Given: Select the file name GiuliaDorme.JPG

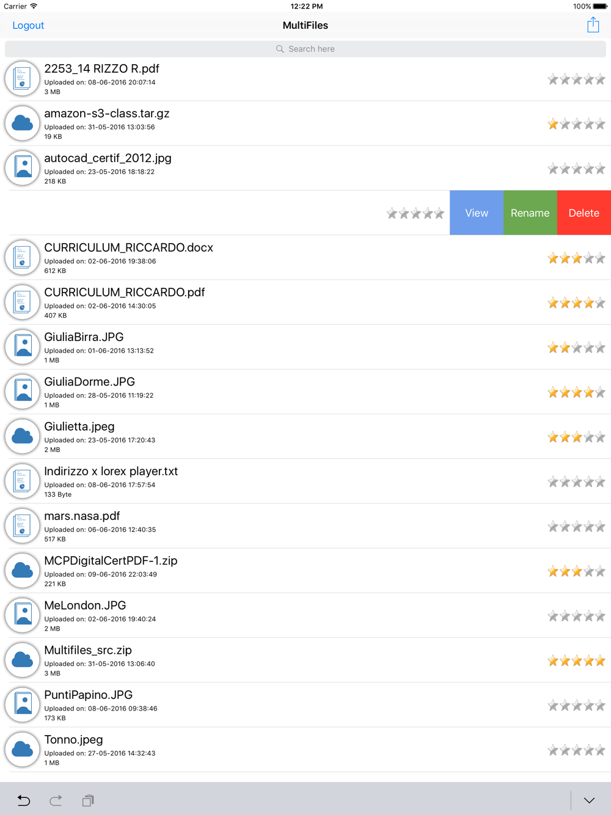Looking at the screenshot, I should [x=89, y=382].
